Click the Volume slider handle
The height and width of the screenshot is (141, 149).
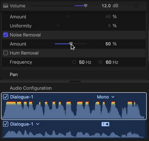pos(86,6)
